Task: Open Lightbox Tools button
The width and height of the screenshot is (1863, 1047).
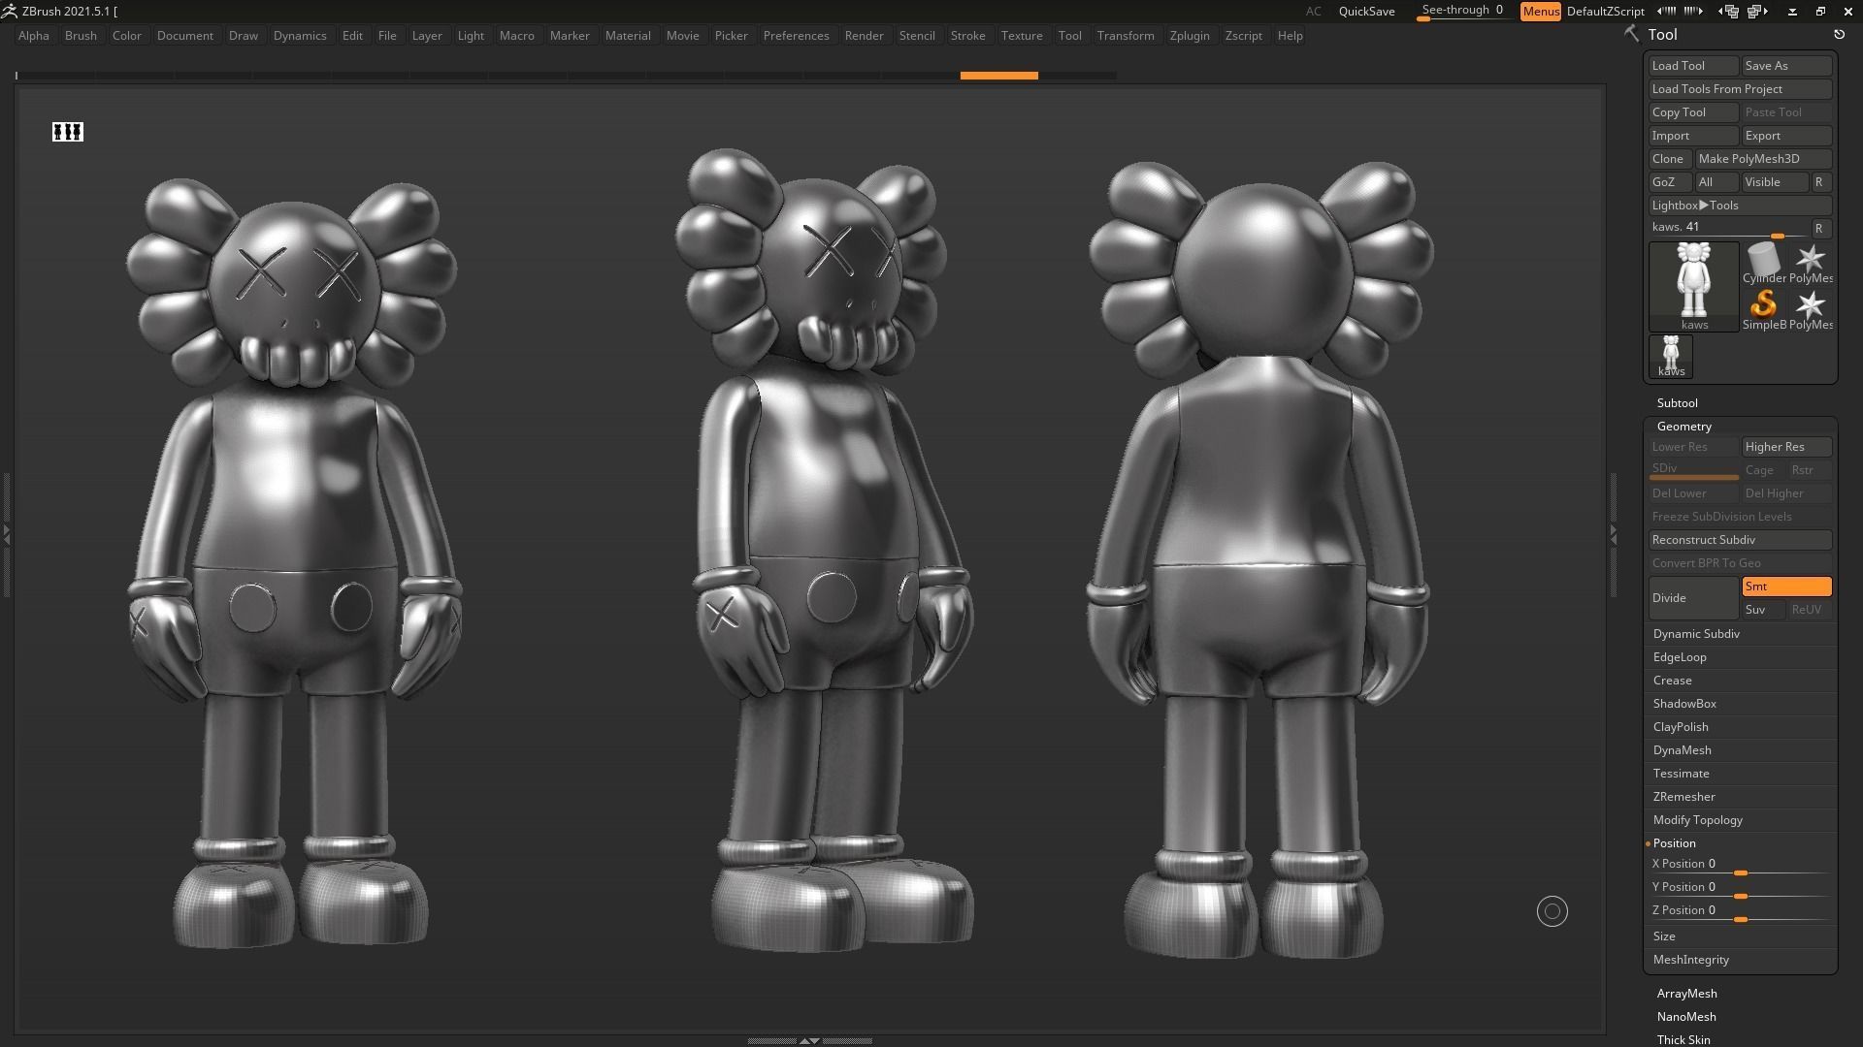Action: click(x=1740, y=206)
